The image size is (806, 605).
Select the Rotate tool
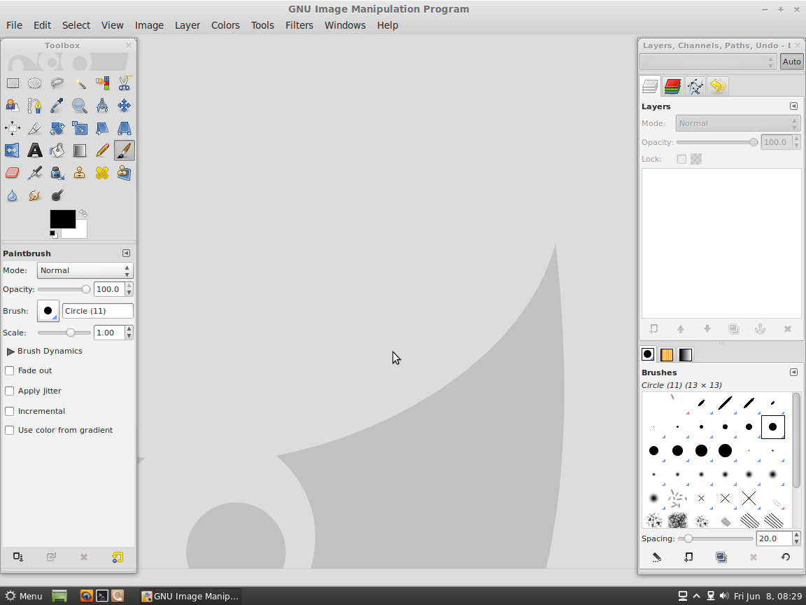click(x=57, y=128)
